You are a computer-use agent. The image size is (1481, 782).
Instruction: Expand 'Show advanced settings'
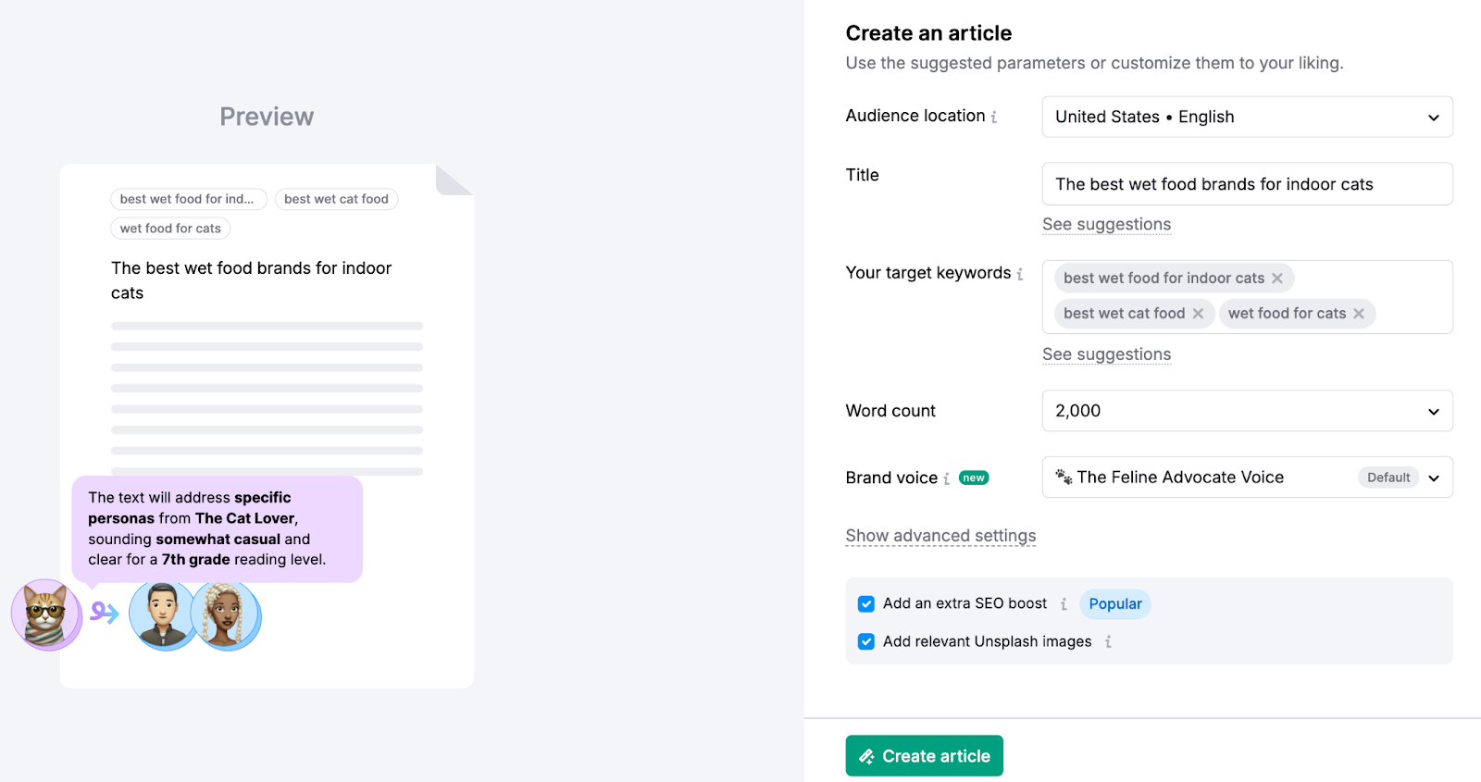click(x=940, y=536)
